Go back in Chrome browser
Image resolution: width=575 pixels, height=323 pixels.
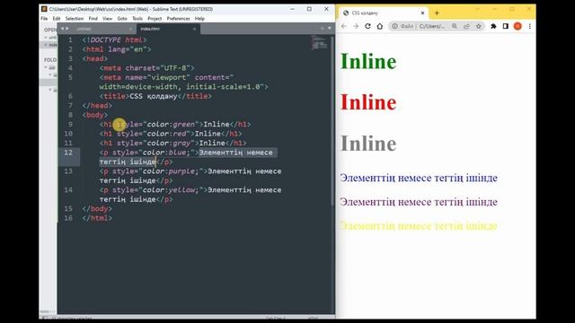tap(343, 26)
